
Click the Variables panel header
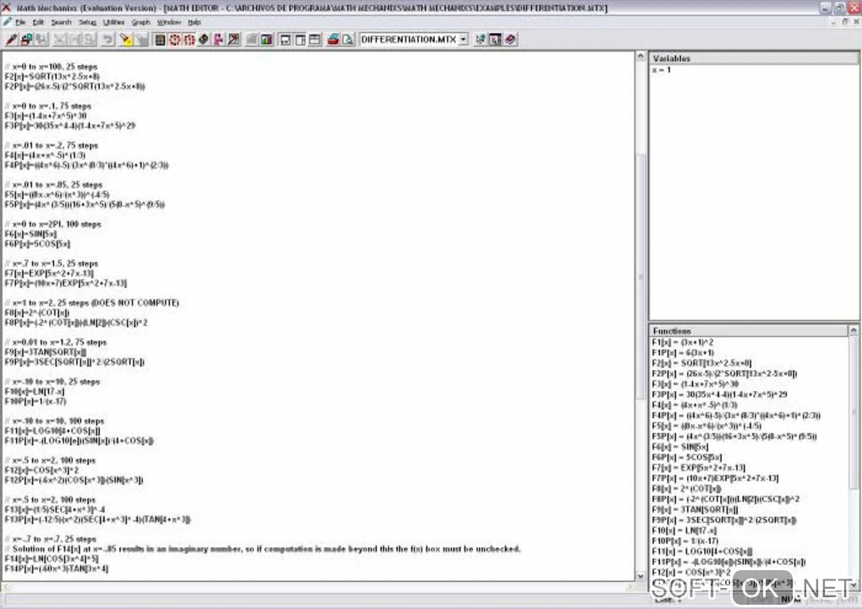(x=754, y=58)
